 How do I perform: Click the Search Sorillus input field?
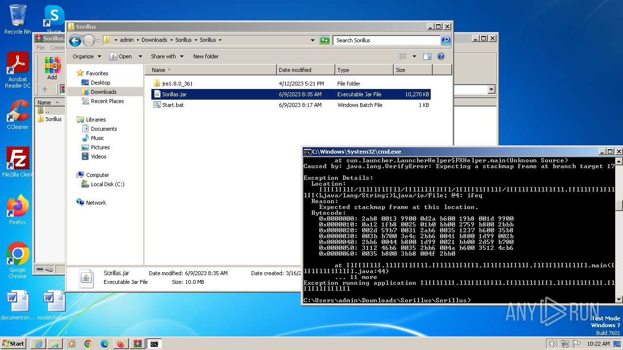[386, 40]
